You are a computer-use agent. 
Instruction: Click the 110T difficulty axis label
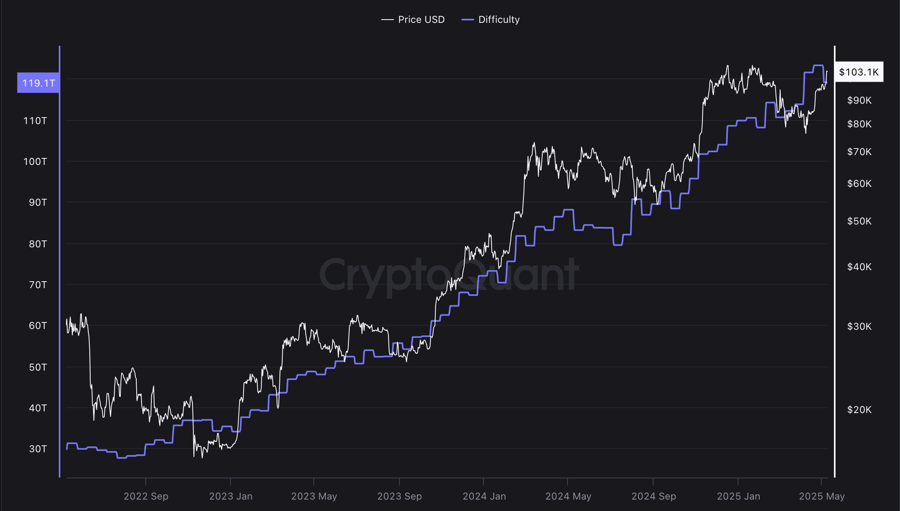coord(35,121)
